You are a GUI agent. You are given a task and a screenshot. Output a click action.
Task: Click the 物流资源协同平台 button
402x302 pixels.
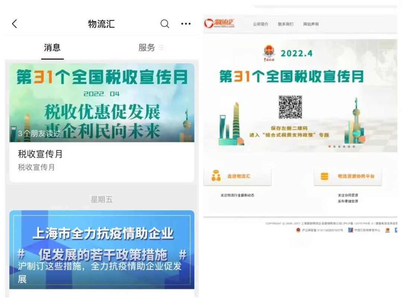[x=348, y=176]
